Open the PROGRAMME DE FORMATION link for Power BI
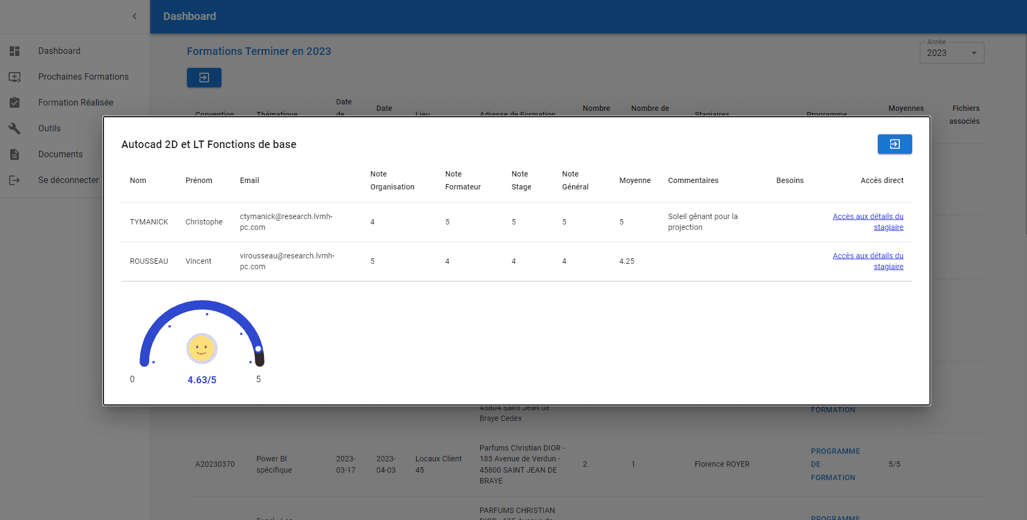Image resolution: width=1027 pixels, height=520 pixels. click(x=835, y=464)
